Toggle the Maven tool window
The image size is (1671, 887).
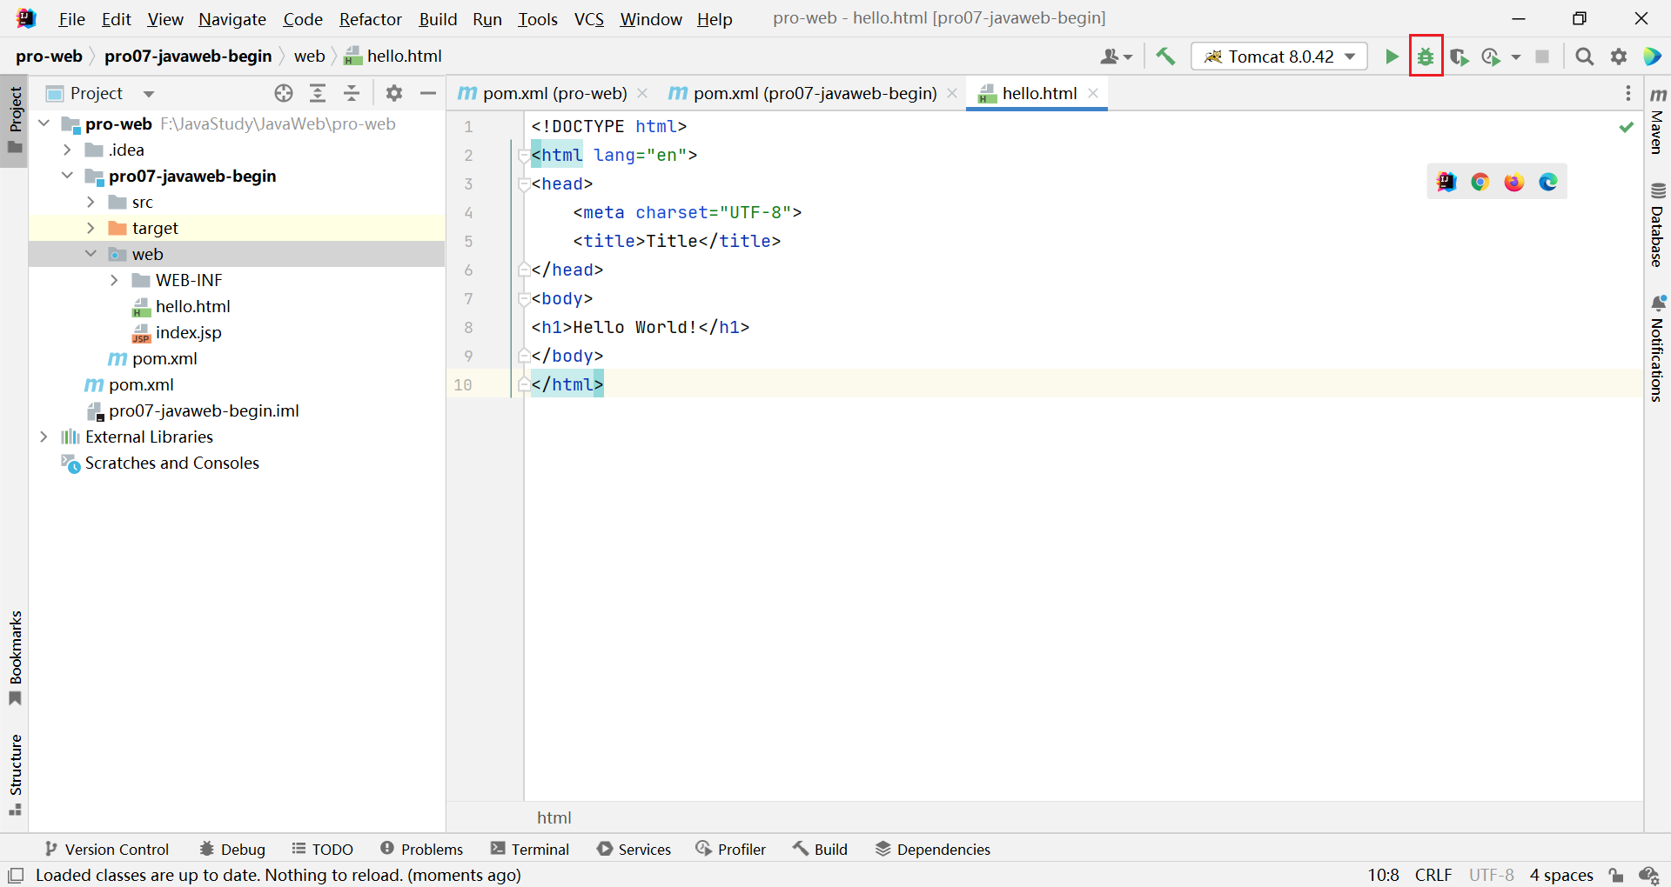1658,120
